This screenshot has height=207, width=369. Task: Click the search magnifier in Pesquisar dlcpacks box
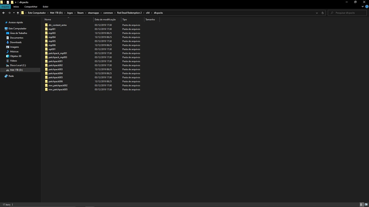coord(332,13)
